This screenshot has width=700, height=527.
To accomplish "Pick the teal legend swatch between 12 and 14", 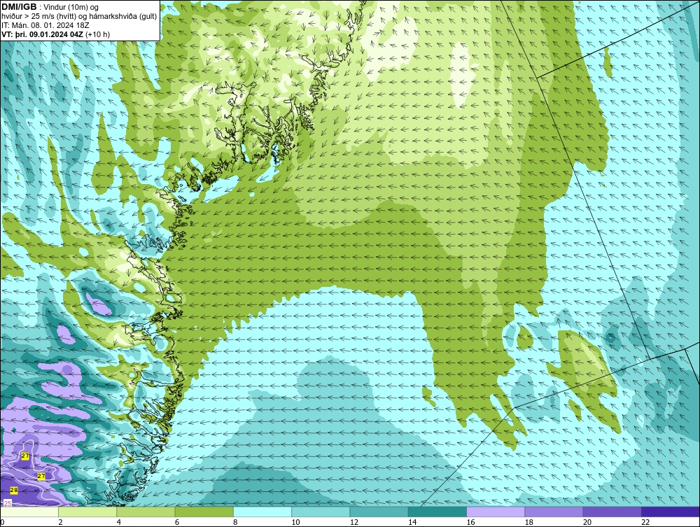I will click(379, 512).
